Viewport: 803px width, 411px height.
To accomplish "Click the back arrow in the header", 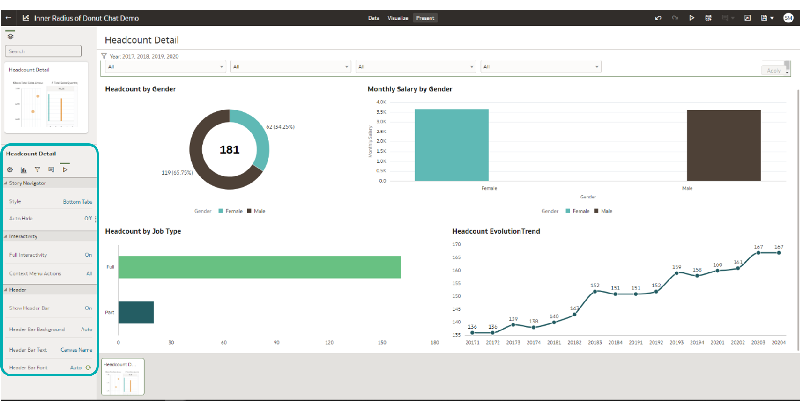I will 8,18.
